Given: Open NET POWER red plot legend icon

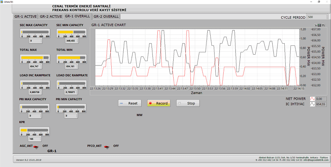Looking at the screenshot, I should (312, 99).
